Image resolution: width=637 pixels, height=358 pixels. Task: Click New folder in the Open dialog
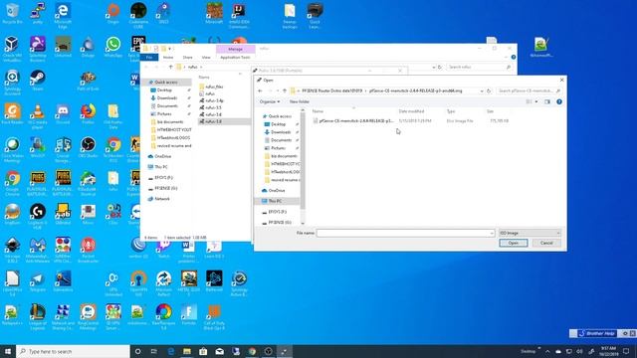coord(300,101)
